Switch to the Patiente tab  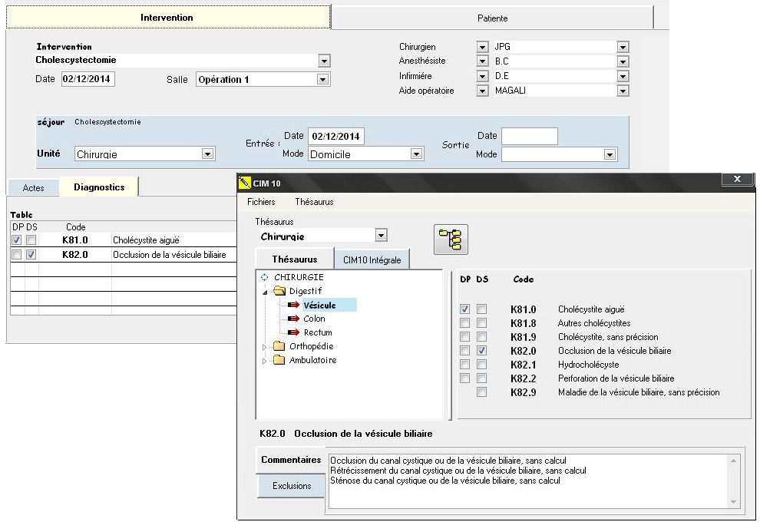pos(492,18)
